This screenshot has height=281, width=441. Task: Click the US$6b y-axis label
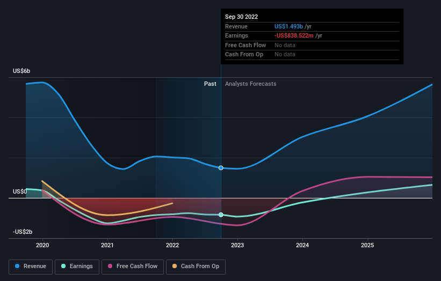(x=21, y=71)
